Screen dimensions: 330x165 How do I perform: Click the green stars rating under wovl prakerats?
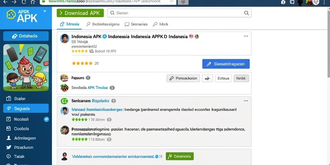point(80,120)
